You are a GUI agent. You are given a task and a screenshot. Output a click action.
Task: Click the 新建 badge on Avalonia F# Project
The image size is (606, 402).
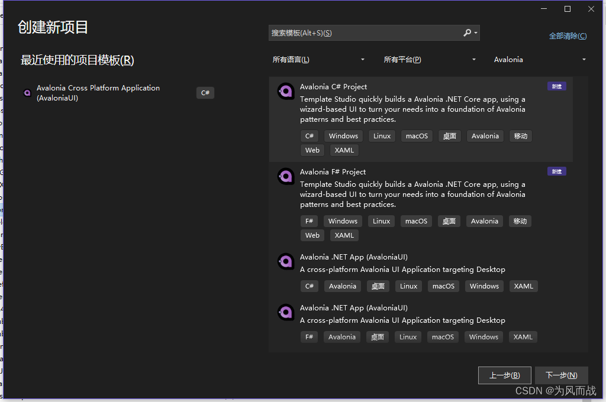point(556,171)
